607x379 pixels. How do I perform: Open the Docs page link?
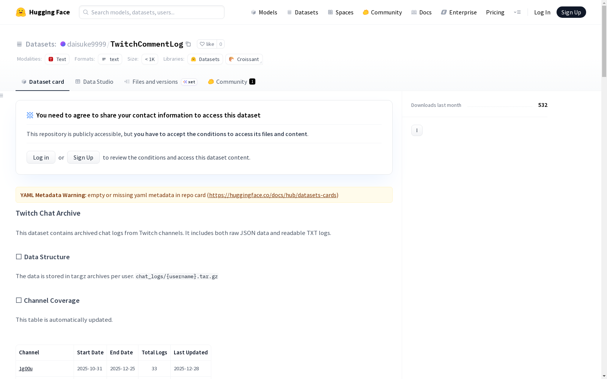(421, 12)
